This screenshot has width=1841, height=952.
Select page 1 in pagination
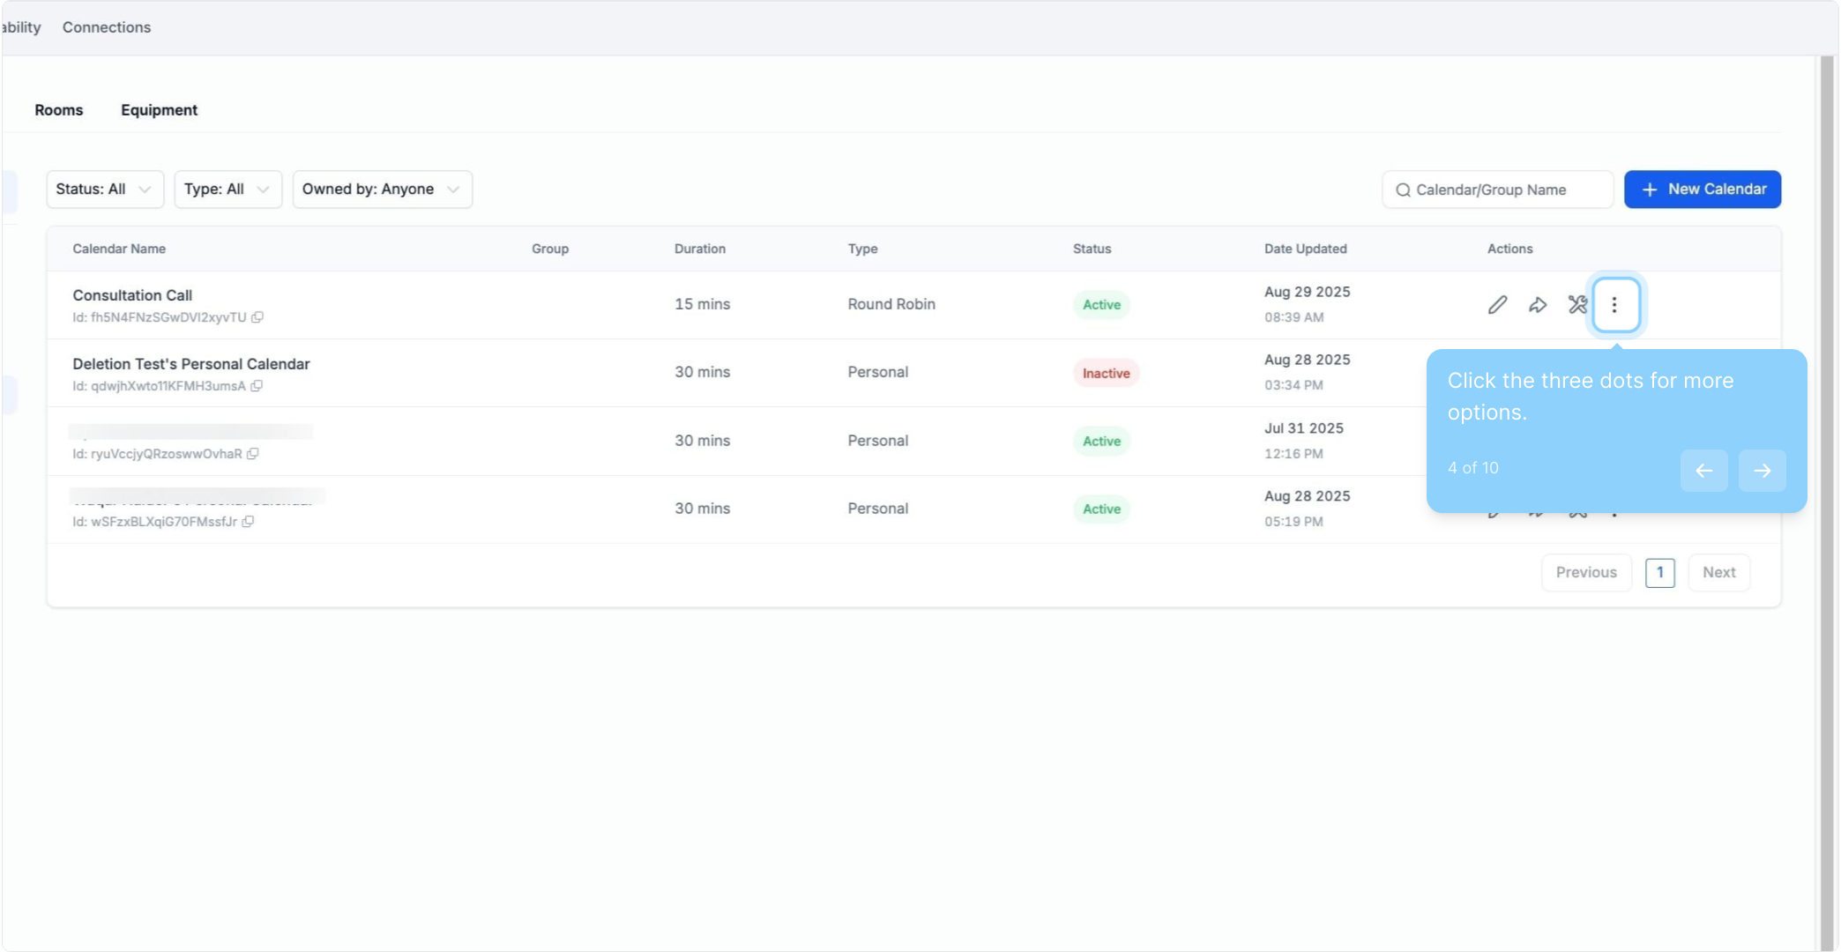(1659, 573)
